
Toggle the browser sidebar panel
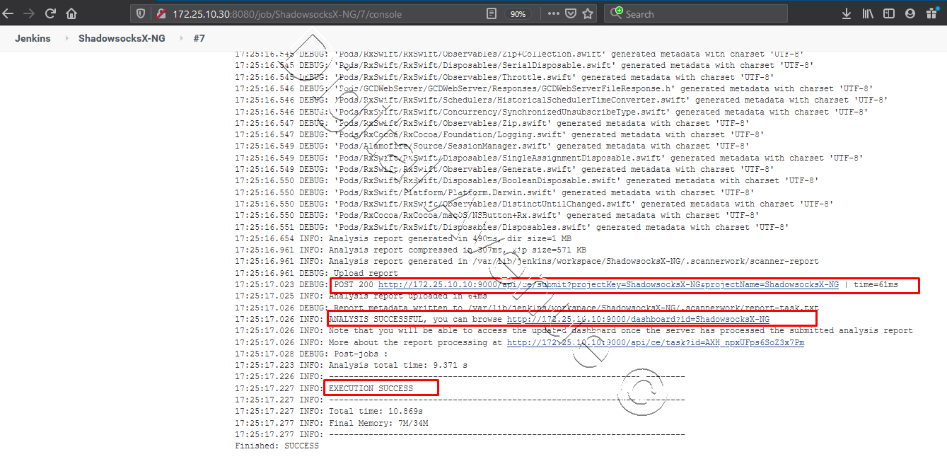[x=889, y=13]
